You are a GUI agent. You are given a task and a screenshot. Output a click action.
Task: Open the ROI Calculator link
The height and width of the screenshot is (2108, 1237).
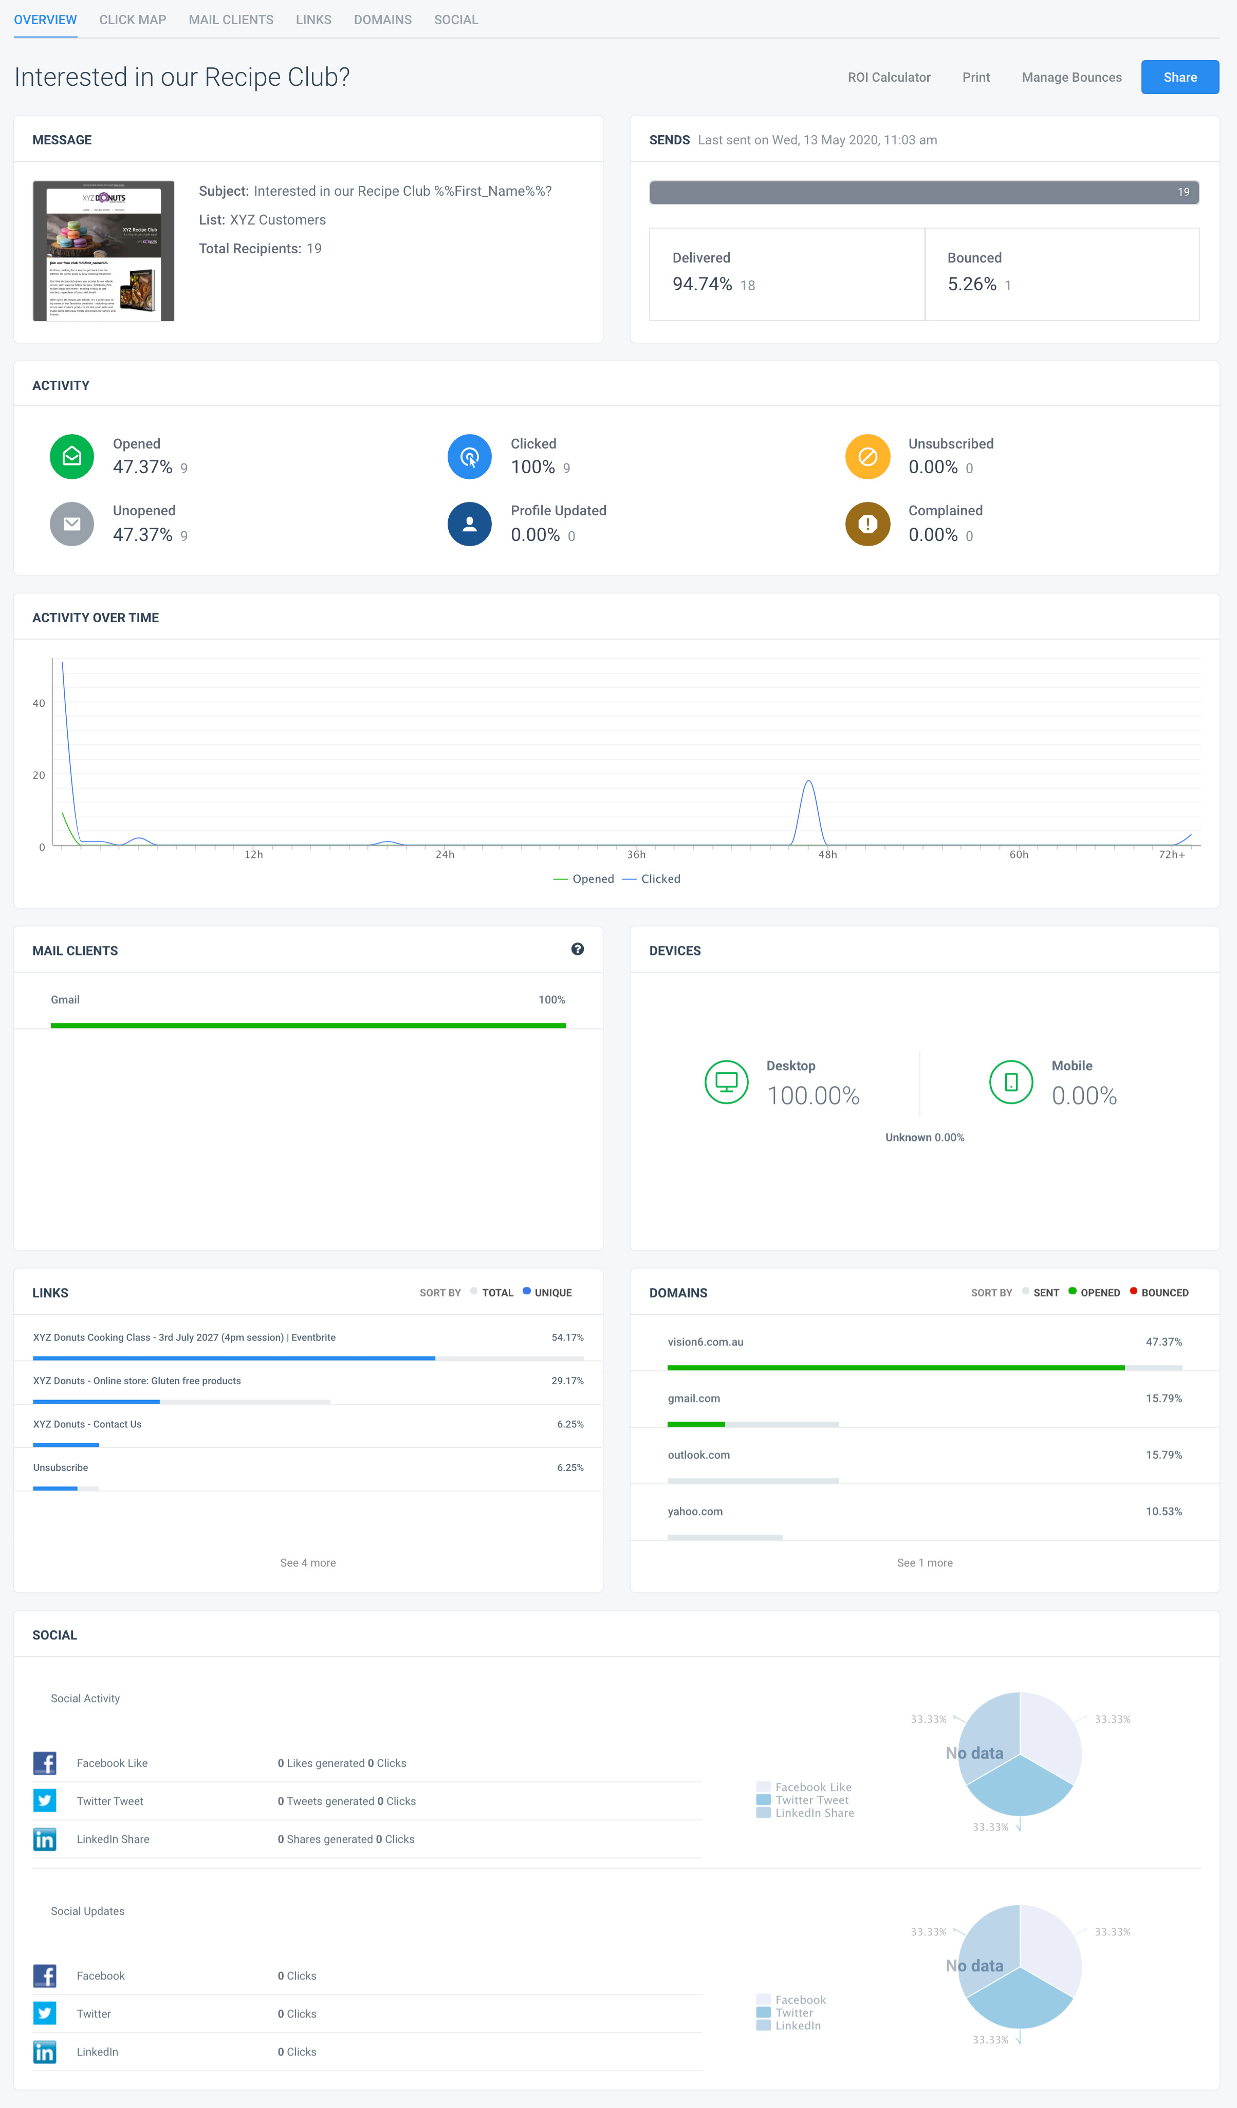point(889,77)
